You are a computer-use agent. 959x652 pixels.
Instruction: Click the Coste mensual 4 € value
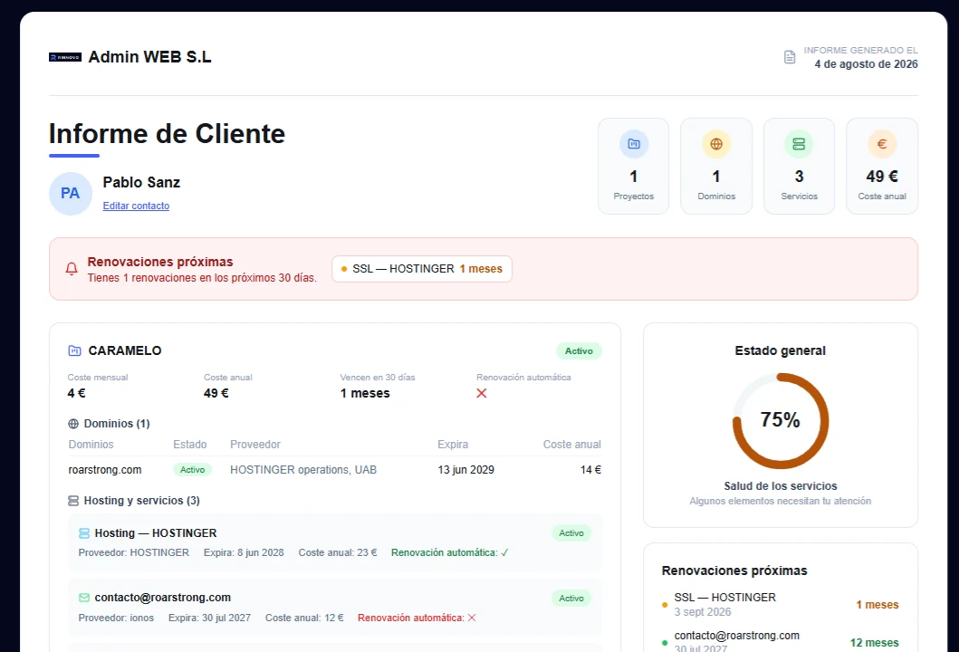tap(76, 393)
